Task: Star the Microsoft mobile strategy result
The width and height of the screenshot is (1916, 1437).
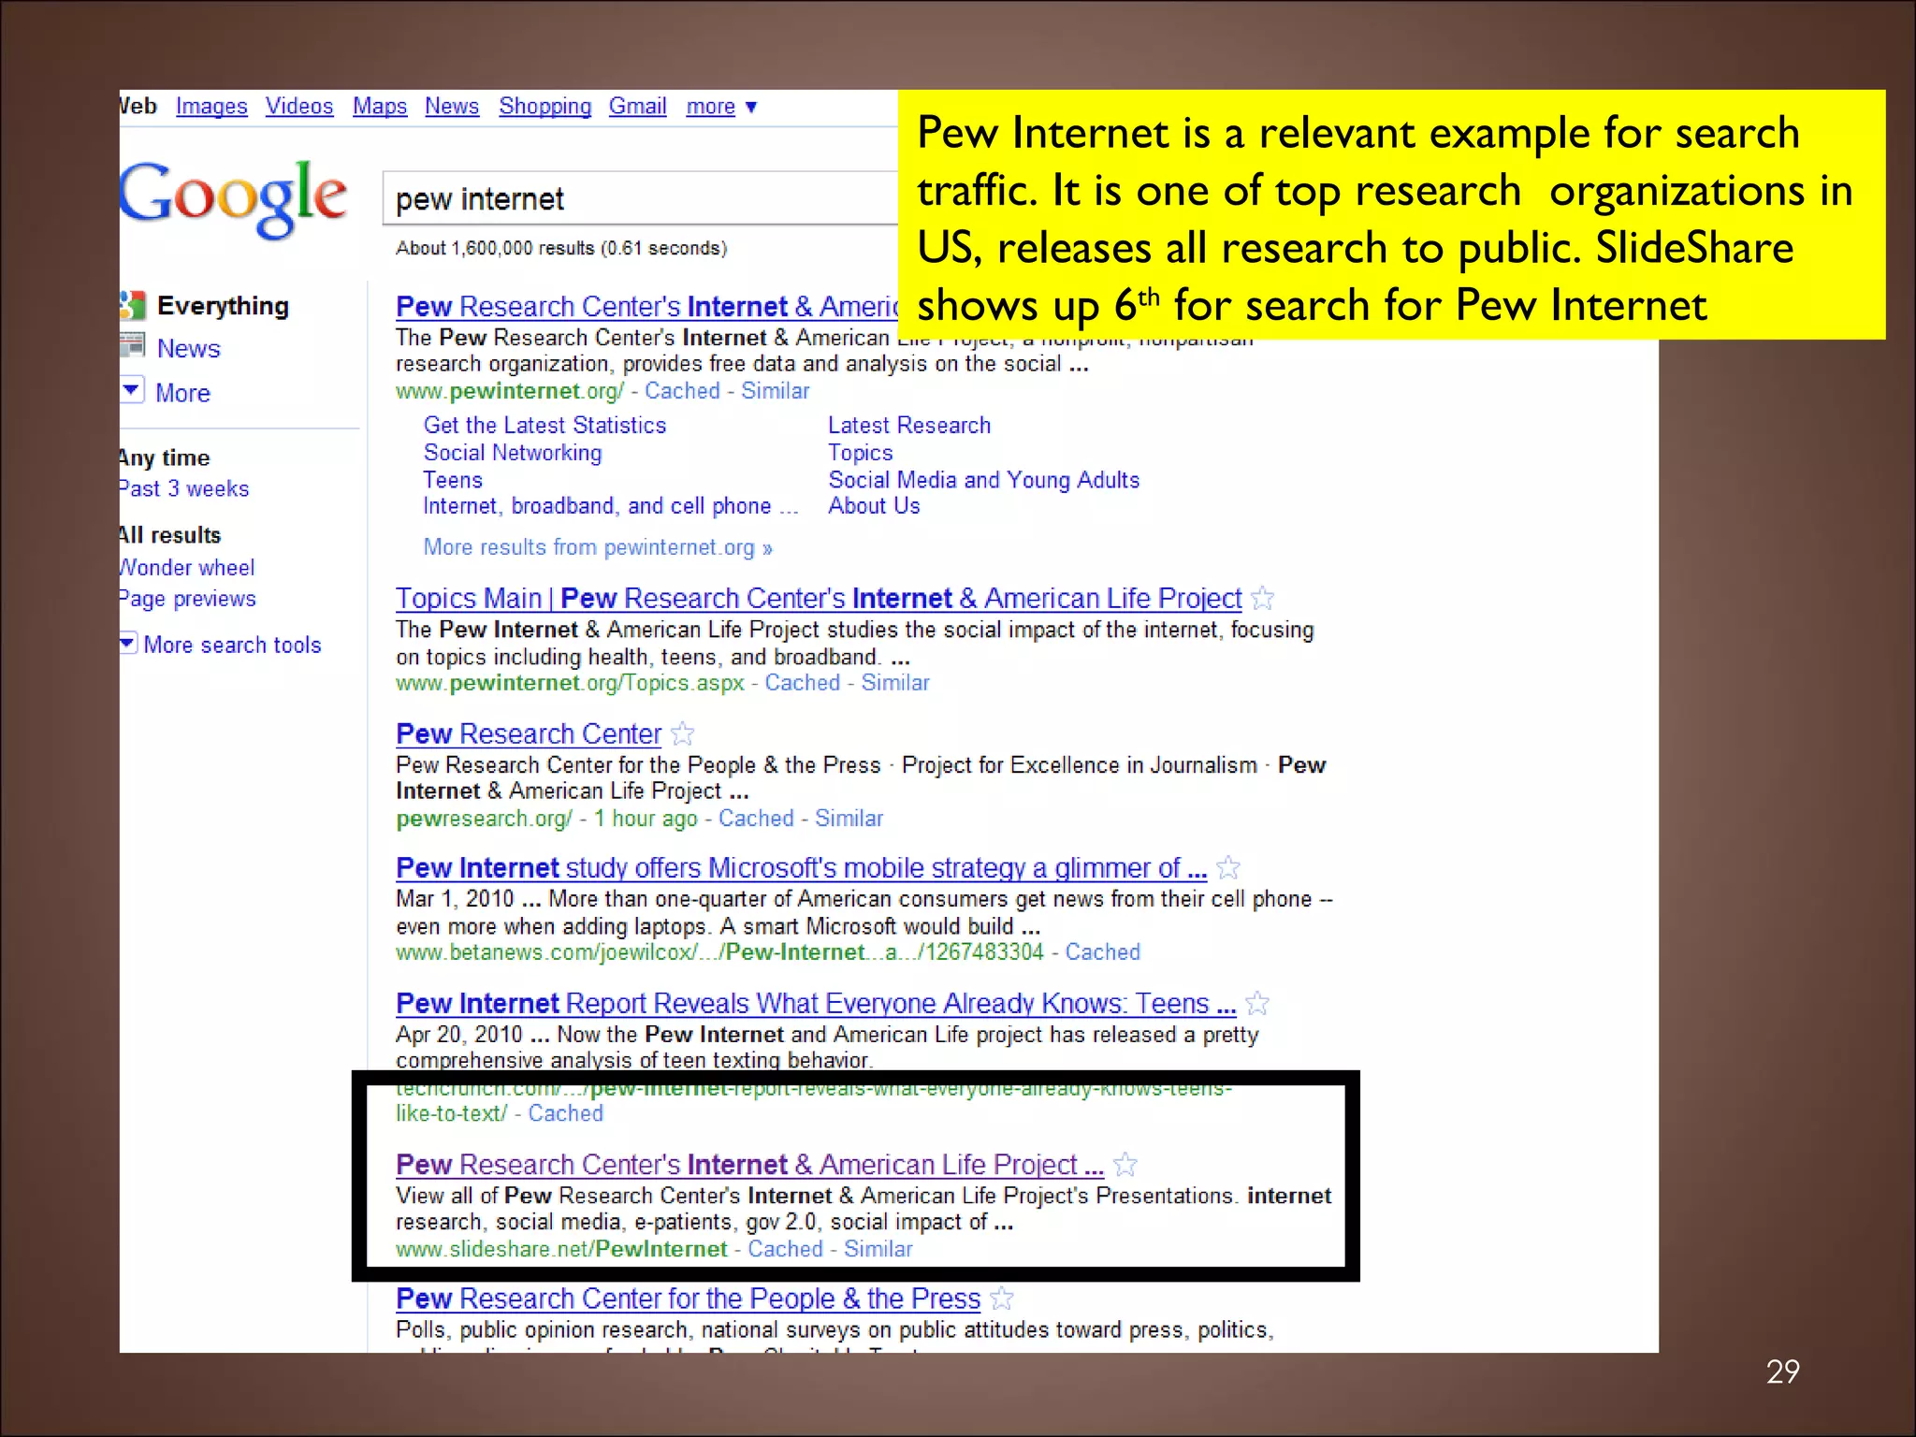Action: pos(1228,868)
